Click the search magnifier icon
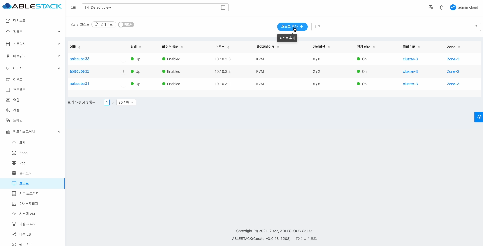 coord(476,27)
